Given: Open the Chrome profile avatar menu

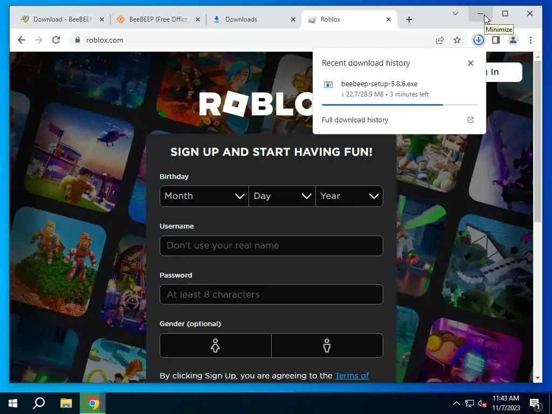Looking at the screenshot, I should tap(513, 40).
